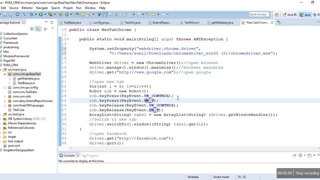Expand com.ebay.ExtendReportLisners package
This screenshot has height=180, width=320.
pyautogui.click(x=4, y=101)
